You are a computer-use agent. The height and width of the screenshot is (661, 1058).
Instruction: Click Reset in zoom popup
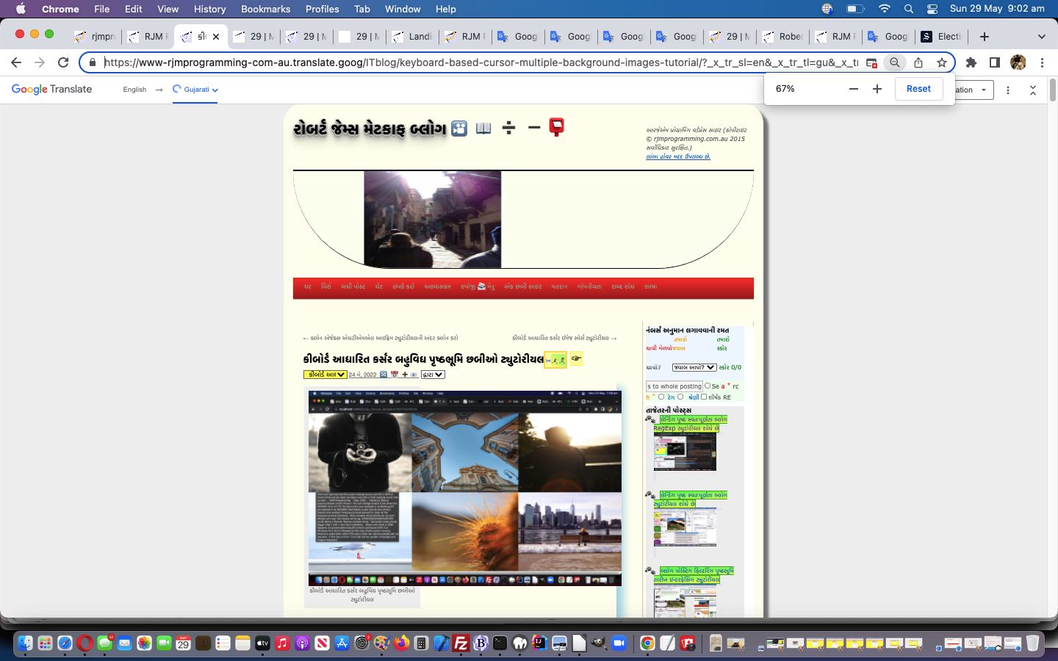(x=918, y=89)
